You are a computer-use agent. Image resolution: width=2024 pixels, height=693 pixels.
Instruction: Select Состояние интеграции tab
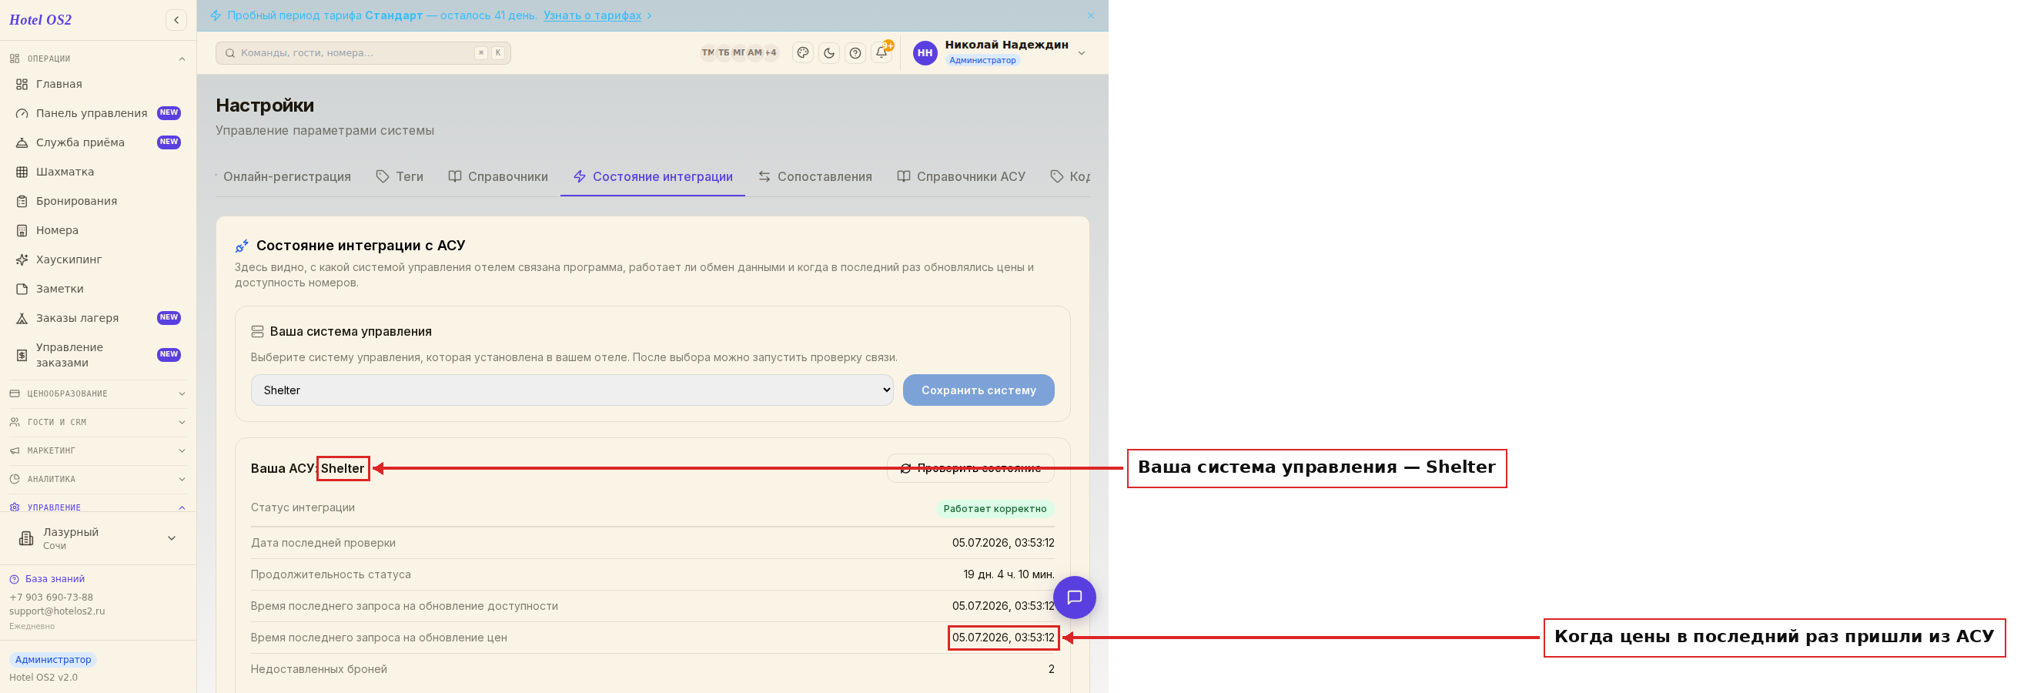[653, 177]
